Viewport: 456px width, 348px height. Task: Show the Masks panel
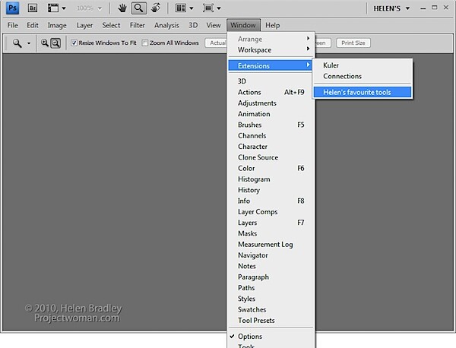coord(271,233)
